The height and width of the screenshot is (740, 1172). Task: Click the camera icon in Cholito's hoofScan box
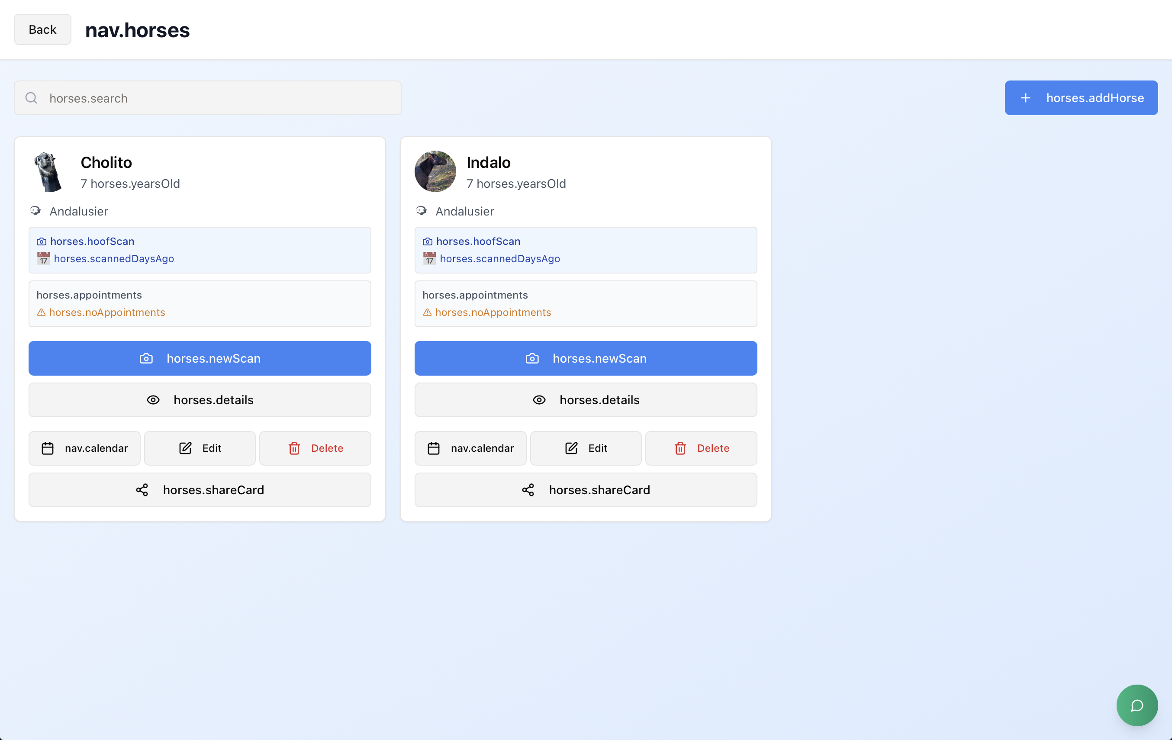click(x=42, y=241)
